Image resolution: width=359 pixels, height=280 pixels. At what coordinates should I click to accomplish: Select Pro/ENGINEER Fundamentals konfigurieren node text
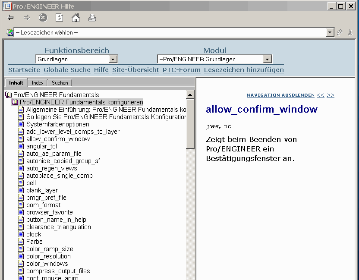[82, 102]
